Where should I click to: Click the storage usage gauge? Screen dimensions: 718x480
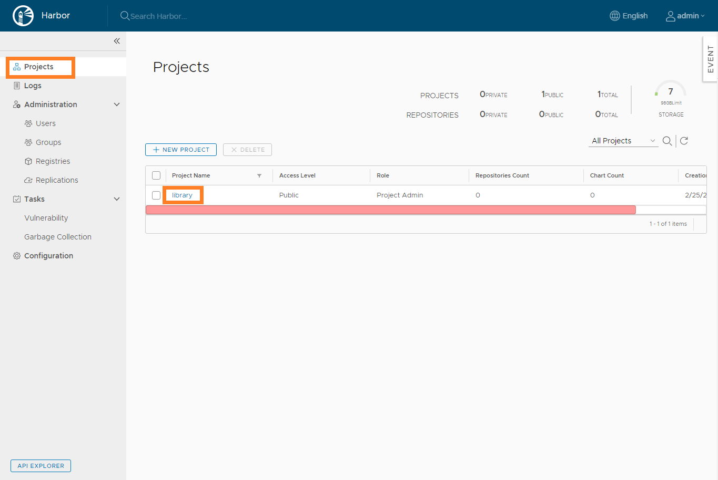(671, 92)
